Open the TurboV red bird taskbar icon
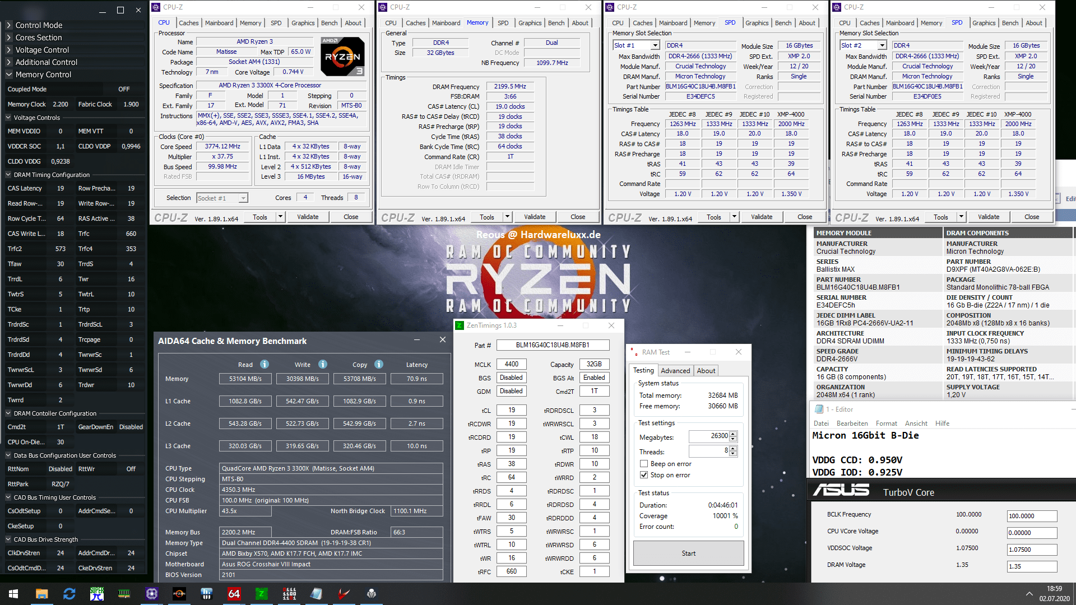Image resolution: width=1076 pixels, height=605 pixels. click(x=344, y=594)
